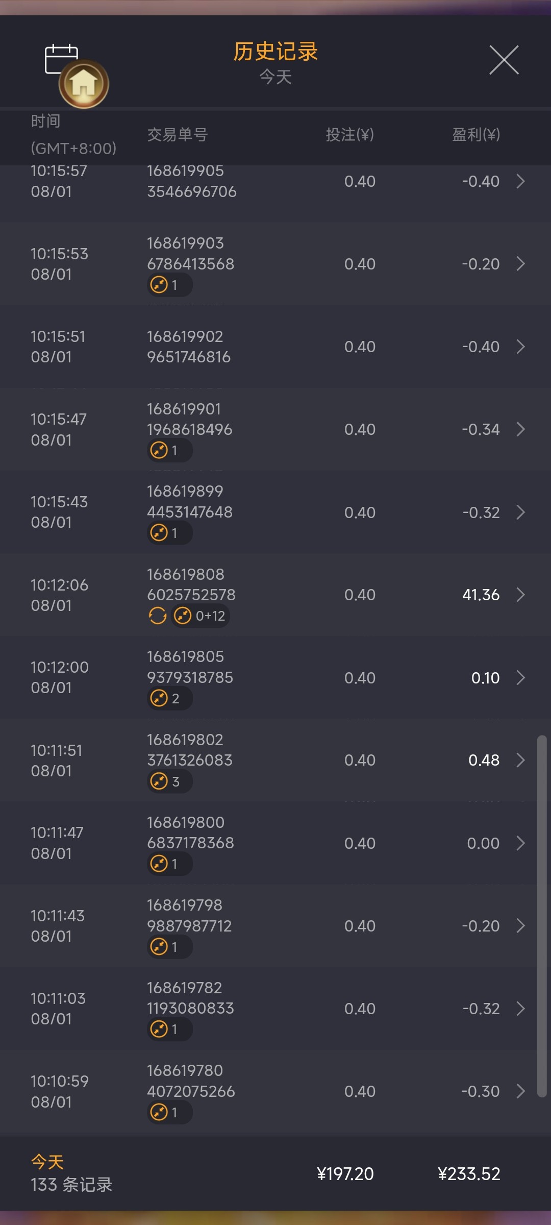Tap the 历史记录 title header
Viewport: 551px width, 1225px height.
click(x=275, y=52)
